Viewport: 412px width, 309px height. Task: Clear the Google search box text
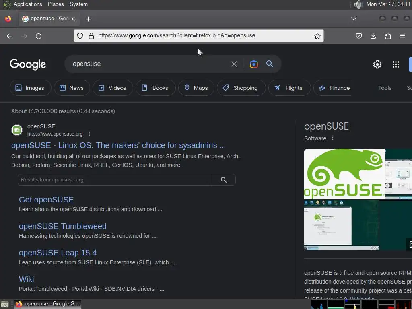coord(234,64)
